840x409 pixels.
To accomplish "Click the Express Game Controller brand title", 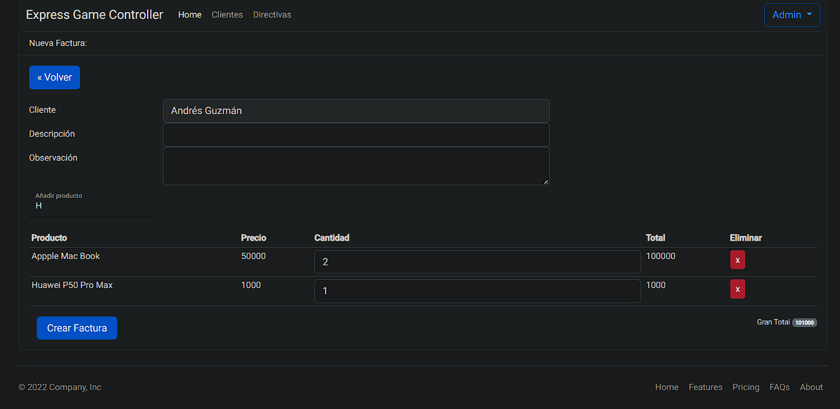I will pyautogui.click(x=94, y=14).
